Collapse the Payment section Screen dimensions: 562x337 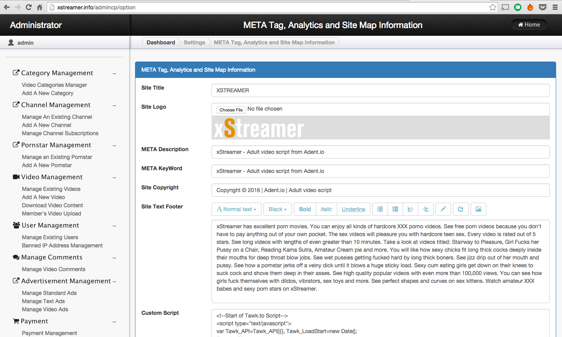point(114,321)
